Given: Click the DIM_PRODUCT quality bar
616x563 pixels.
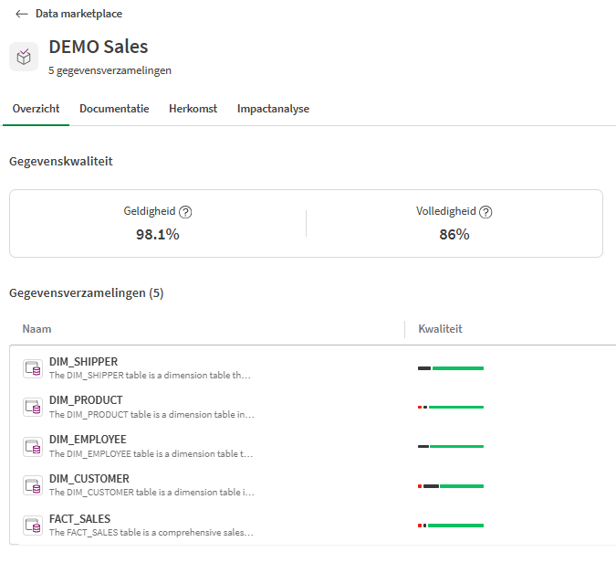Looking at the screenshot, I should pos(451,408).
